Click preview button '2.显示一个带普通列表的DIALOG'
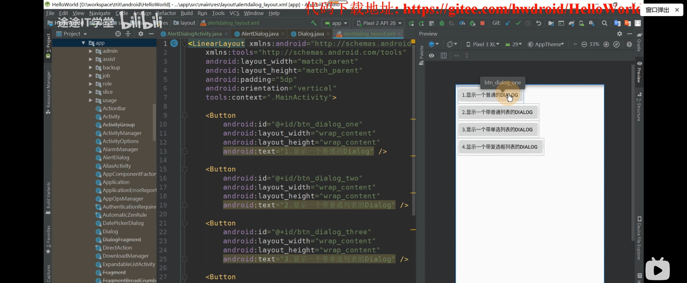687x283 pixels. point(497,112)
